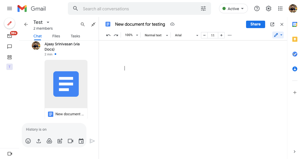302x159 pixels.
Task: Switch to the Tasks tab
Action: [75, 36]
